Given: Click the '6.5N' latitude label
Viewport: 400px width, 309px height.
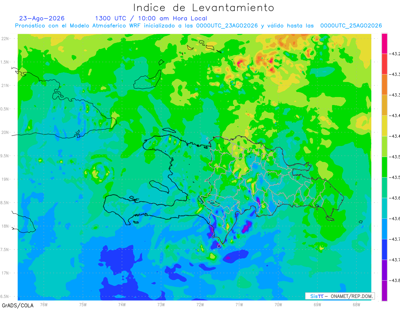Looking at the screenshot, I should point(5,297).
